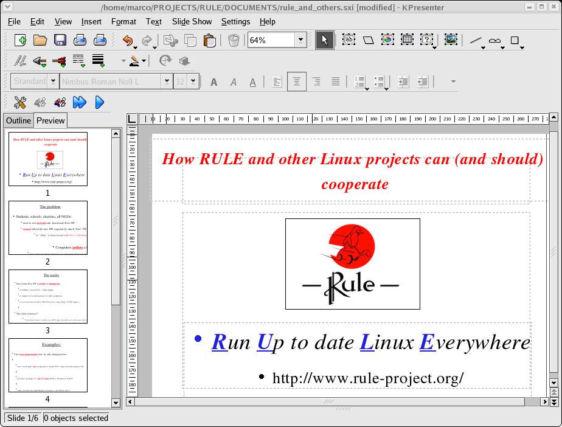Start slide show from first with double arrow
The height and width of the screenshot is (427, 562).
pyautogui.click(x=80, y=103)
